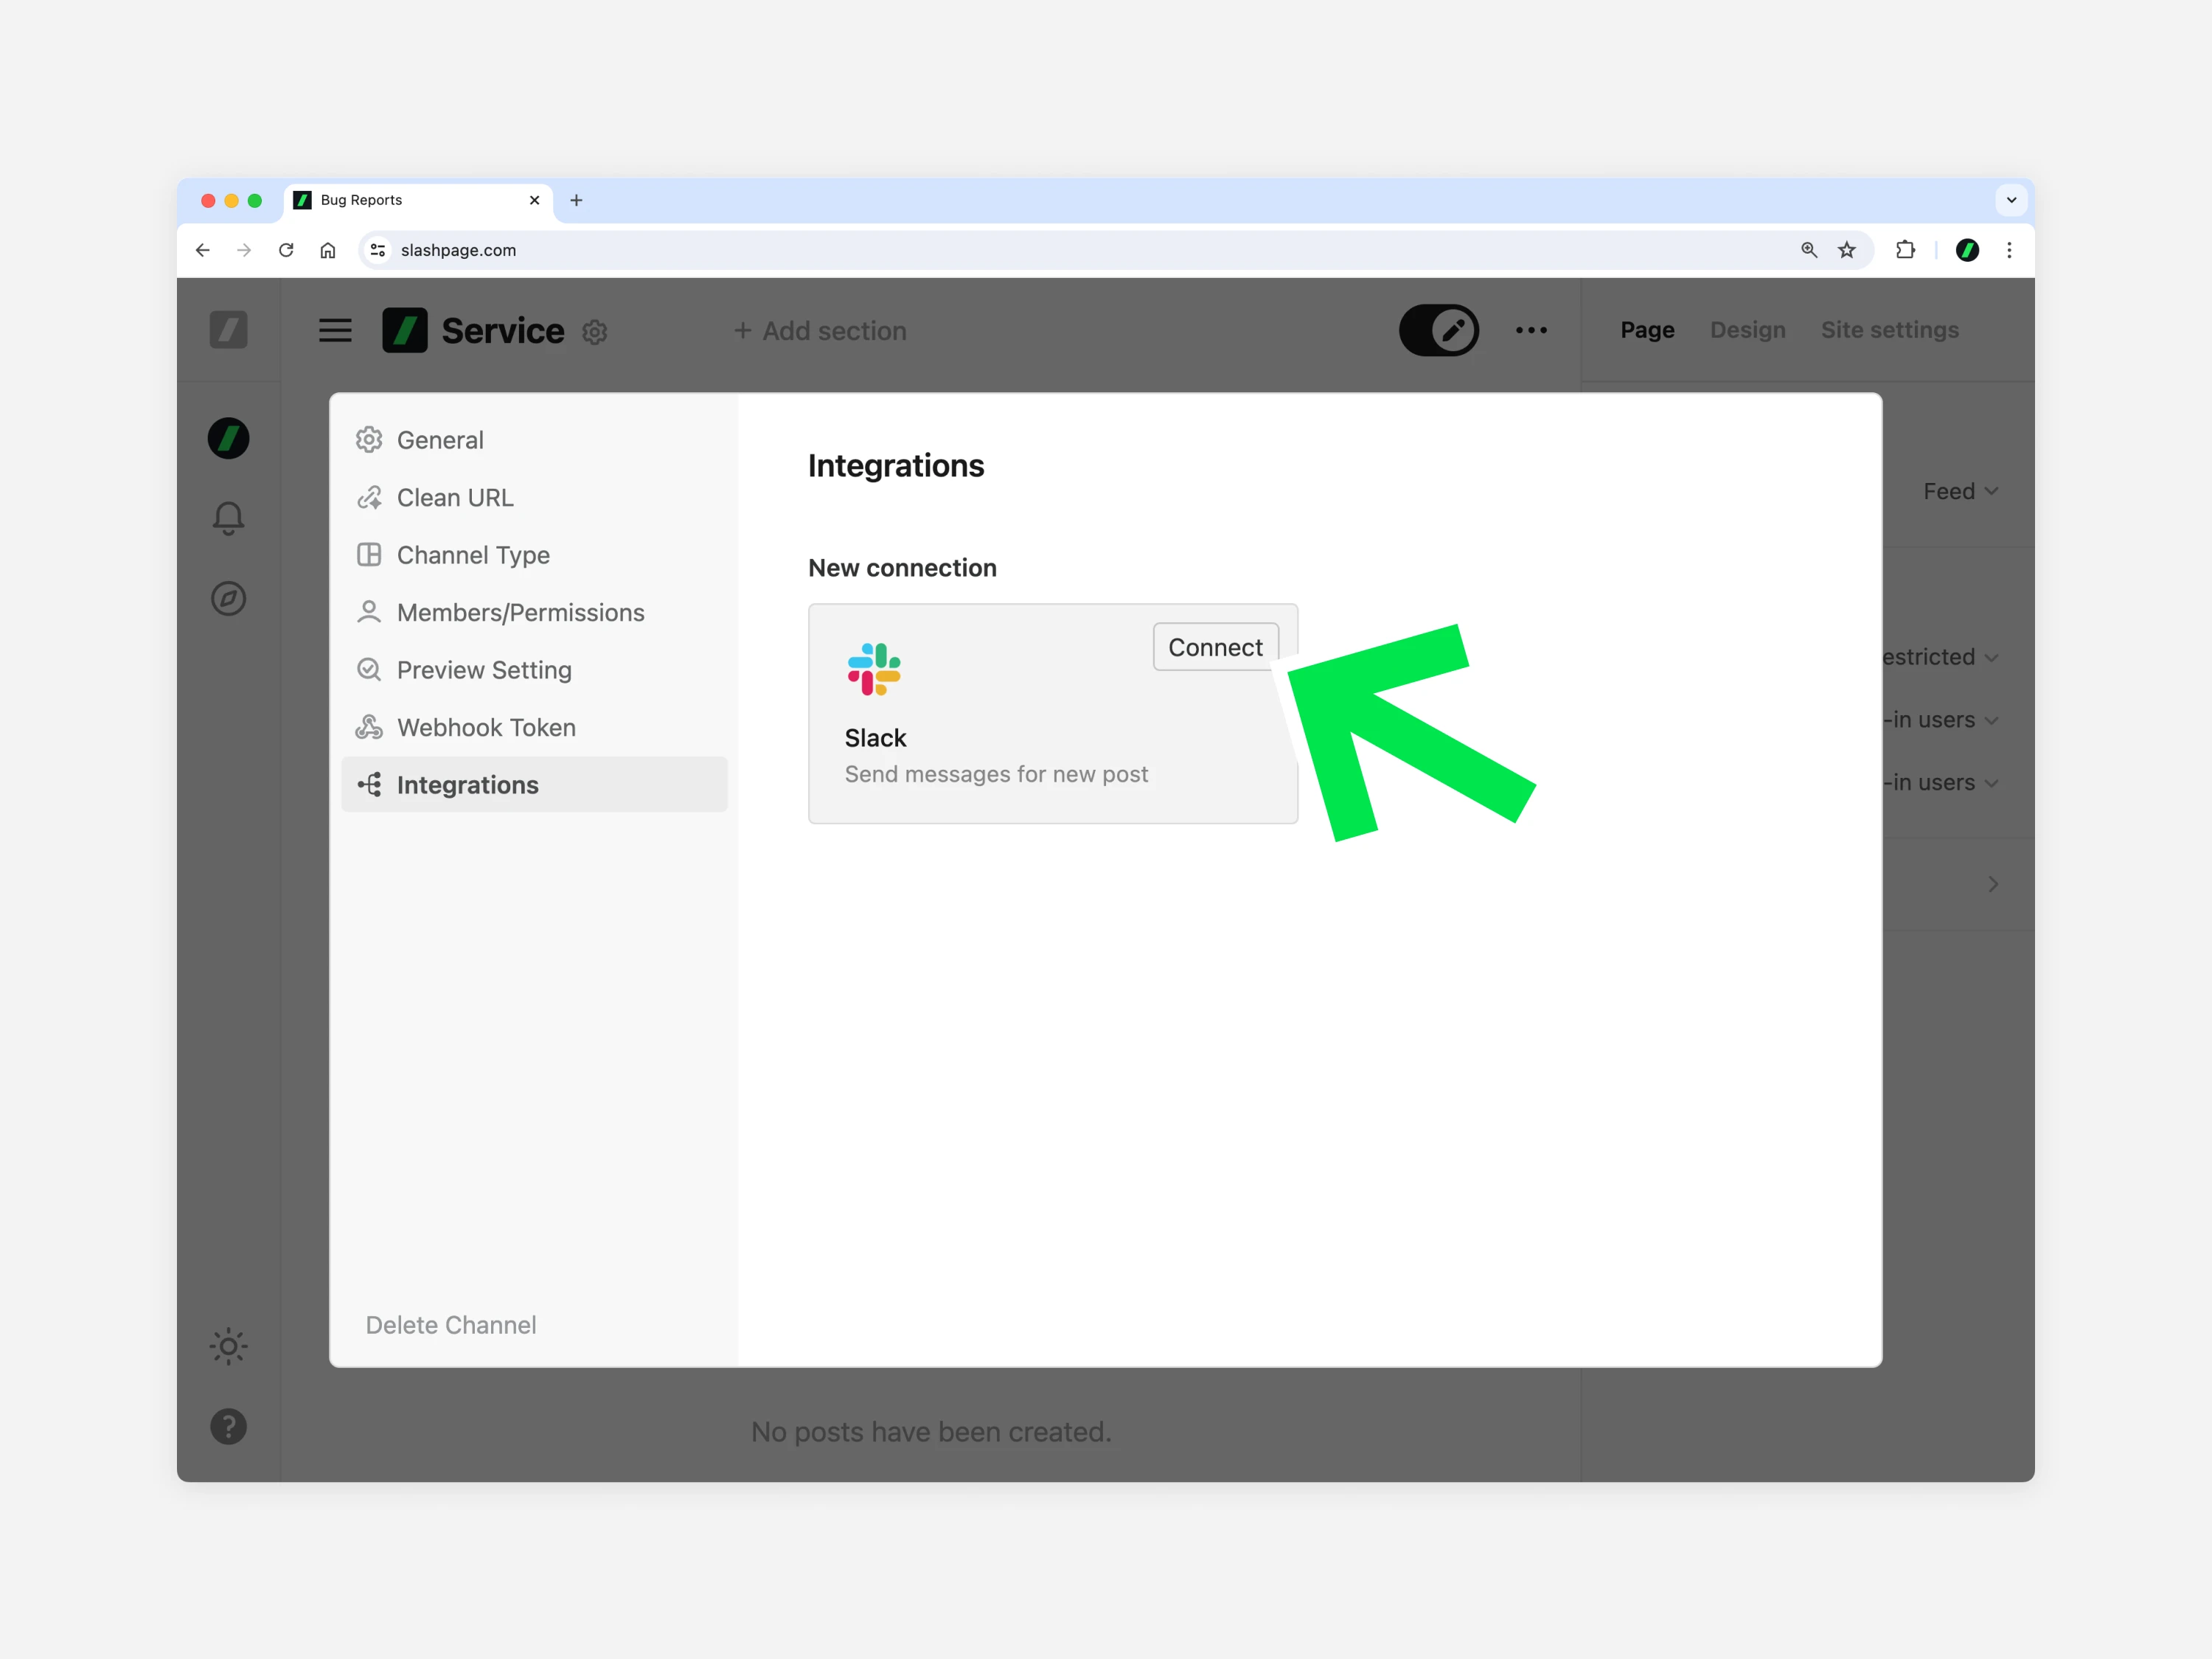Open the hamburger menu
2212x1659 pixels.
[x=335, y=330]
